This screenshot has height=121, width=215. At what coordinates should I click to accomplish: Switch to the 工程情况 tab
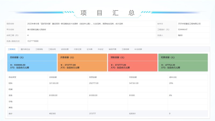point(12,49)
